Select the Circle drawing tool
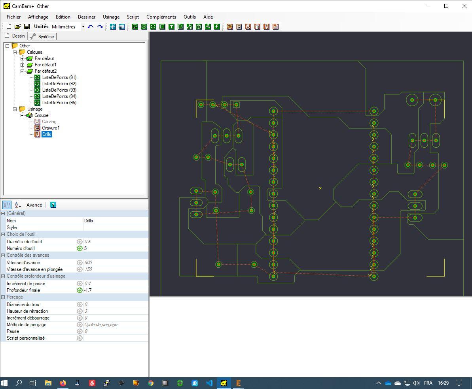Screen dimensions: 472x389 144,26
